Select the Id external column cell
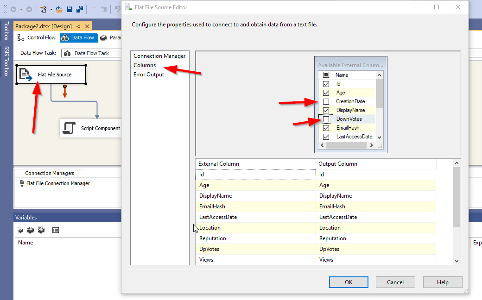This screenshot has height=300, width=482. pyautogui.click(x=256, y=175)
